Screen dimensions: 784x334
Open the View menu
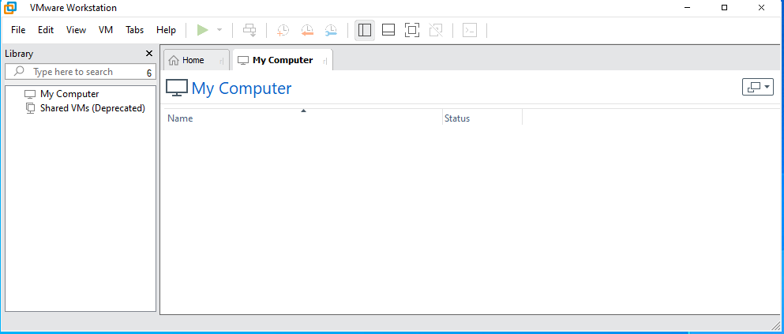pos(76,30)
